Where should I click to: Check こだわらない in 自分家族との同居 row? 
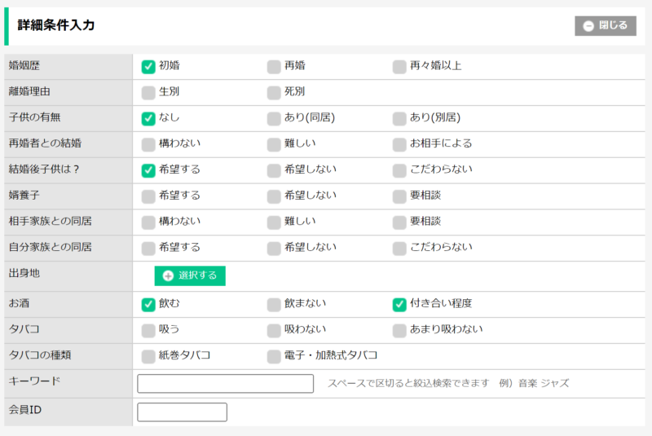point(399,249)
